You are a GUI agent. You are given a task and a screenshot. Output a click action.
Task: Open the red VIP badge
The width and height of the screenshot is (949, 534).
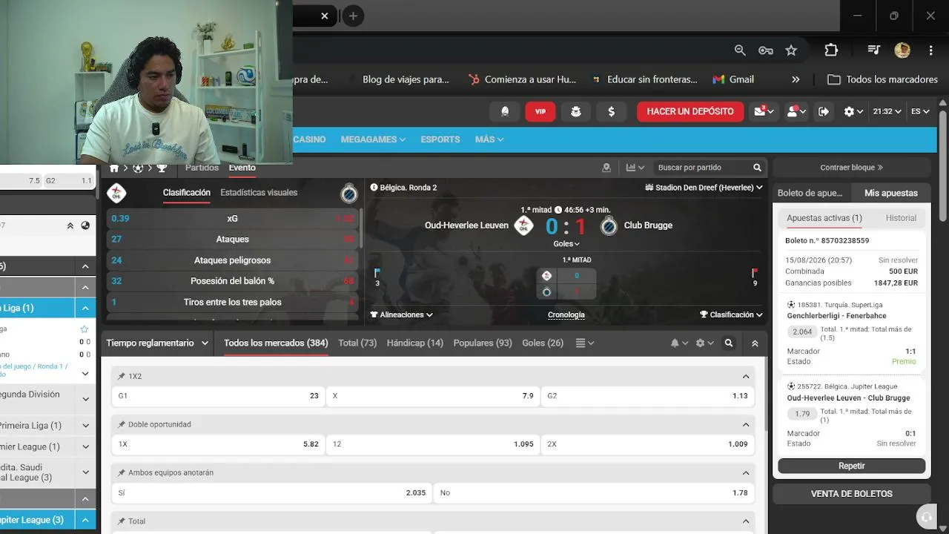[x=540, y=111]
